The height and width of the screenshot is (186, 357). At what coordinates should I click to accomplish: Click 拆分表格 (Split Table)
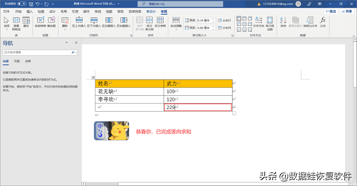click(x=160, y=22)
